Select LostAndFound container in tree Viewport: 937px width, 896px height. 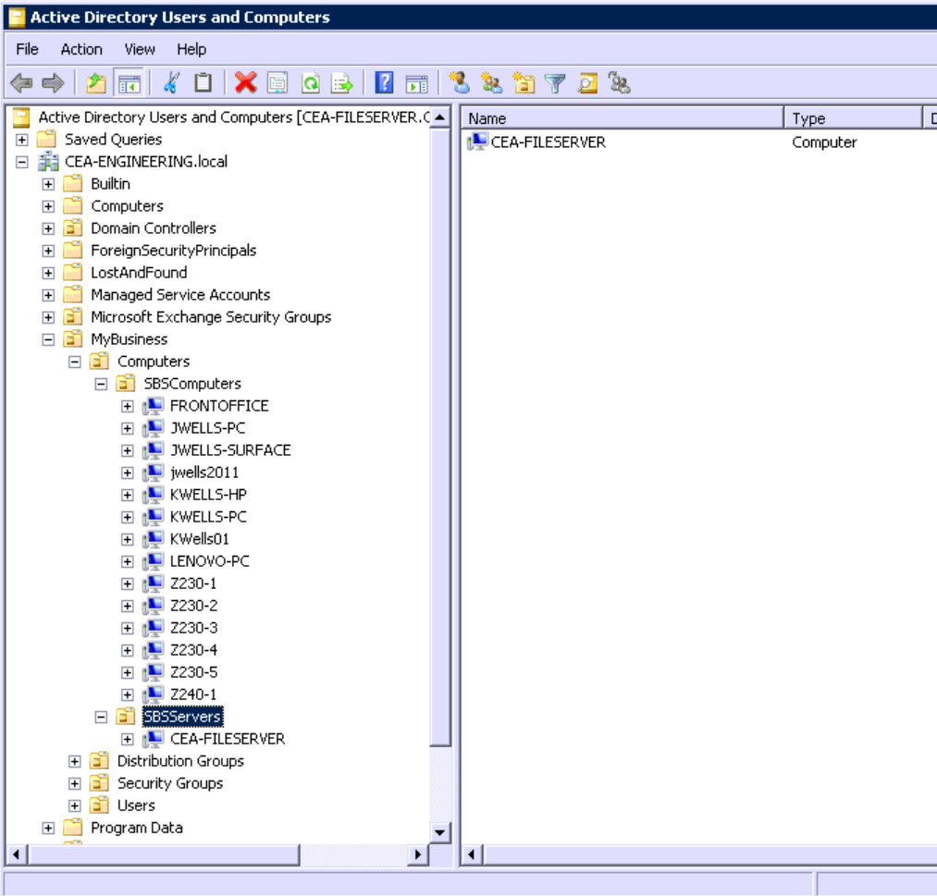coord(139,273)
